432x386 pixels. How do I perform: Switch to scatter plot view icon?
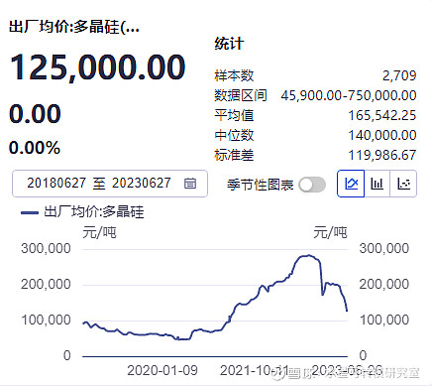pos(403,184)
